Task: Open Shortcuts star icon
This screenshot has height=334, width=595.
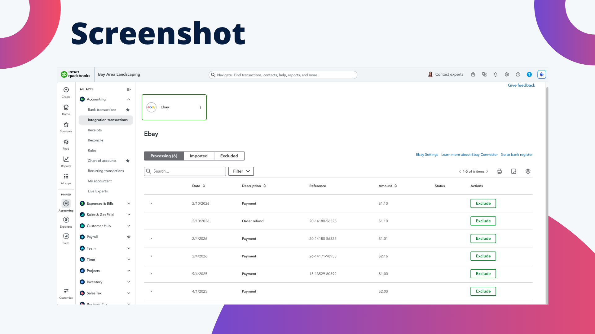Action: click(66, 125)
